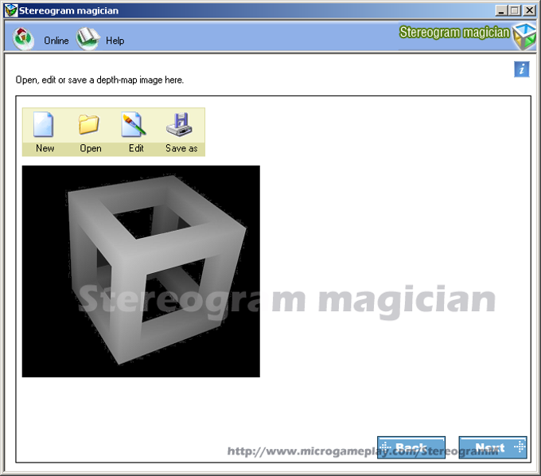Screen dimensions: 541x476
Task: Close the Stereogram magician window
Action: (530, 10)
